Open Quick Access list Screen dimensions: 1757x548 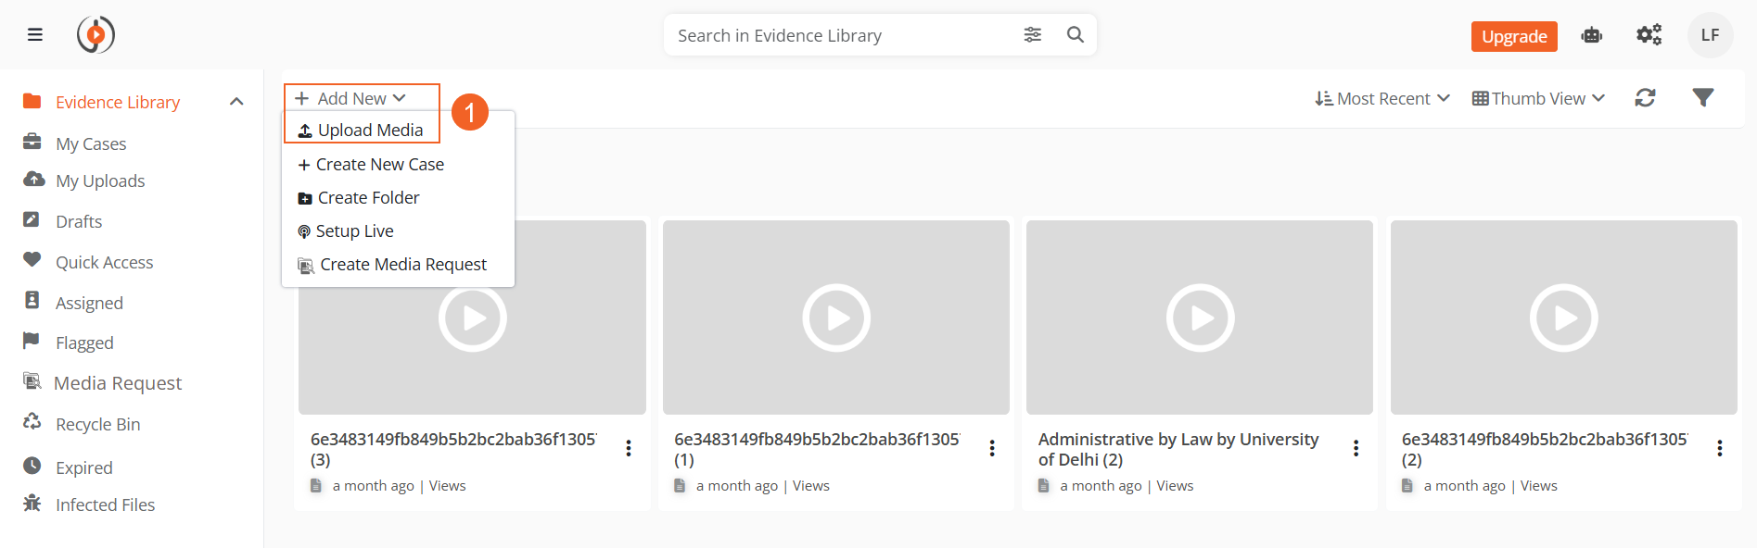(105, 262)
